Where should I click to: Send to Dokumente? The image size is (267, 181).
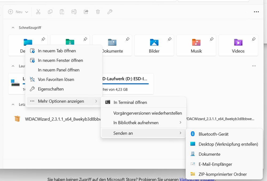(224, 154)
